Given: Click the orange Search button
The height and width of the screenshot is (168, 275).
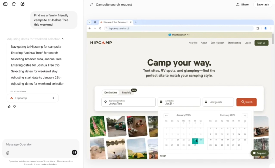Looking at the screenshot, I should [246, 102].
